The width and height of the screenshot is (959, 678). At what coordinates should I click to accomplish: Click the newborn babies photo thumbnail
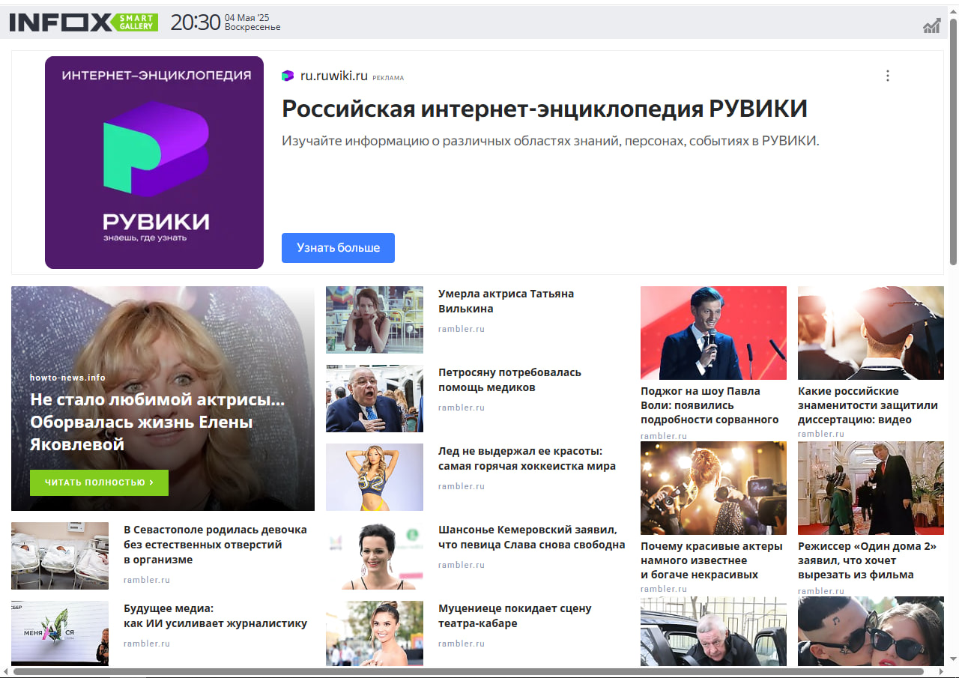pyautogui.click(x=60, y=556)
